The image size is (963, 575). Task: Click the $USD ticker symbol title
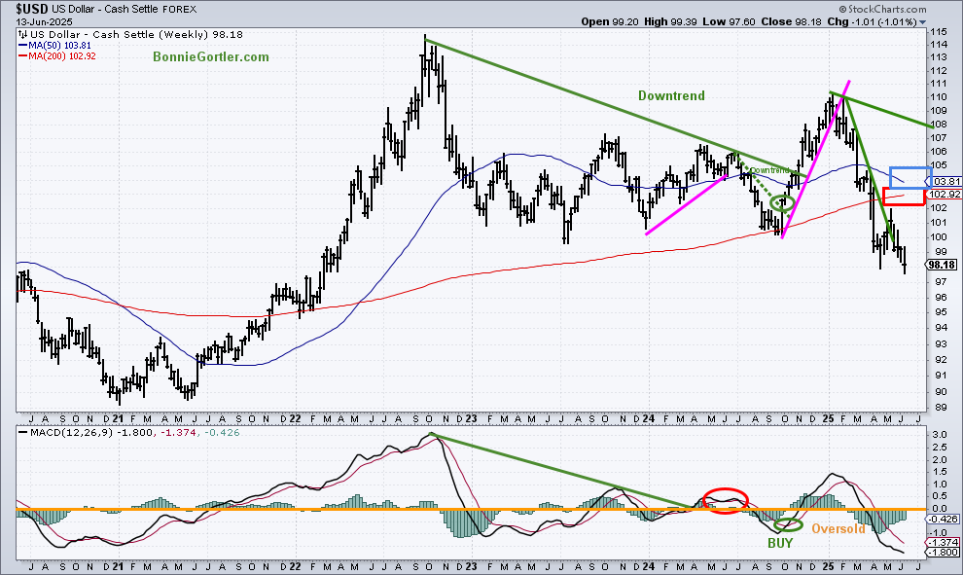pyautogui.click(x=33, y=9)
